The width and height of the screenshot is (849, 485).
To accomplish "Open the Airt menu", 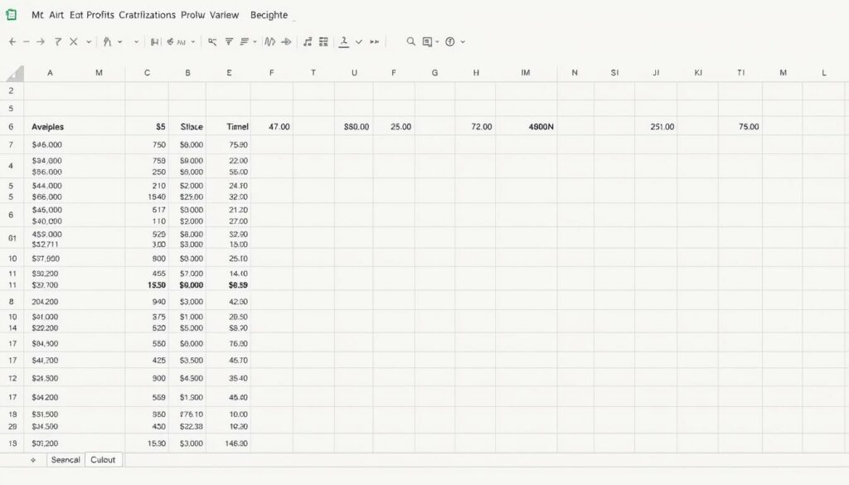I will pyautogui.click(x=56, y=15).
